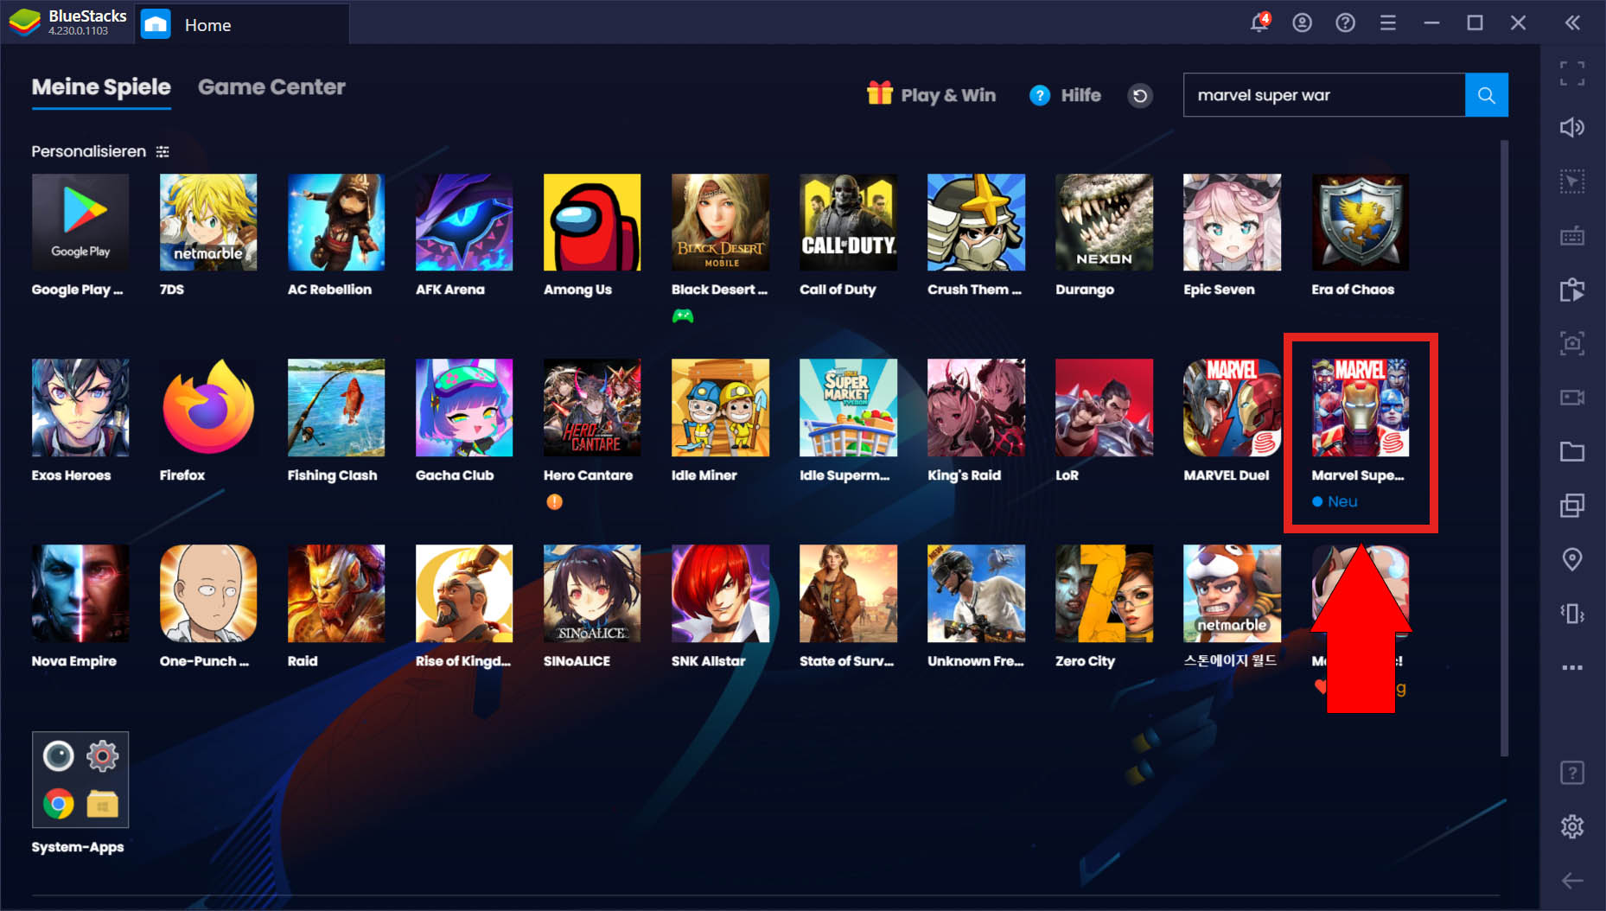
Task: Open Zero City game
Action: coord(1104,593)
